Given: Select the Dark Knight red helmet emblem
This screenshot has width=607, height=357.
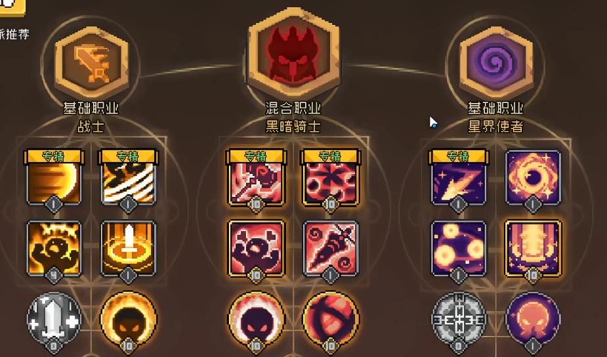Looking at the screenshot, I should pyautogui.click(x=293, y=52).
